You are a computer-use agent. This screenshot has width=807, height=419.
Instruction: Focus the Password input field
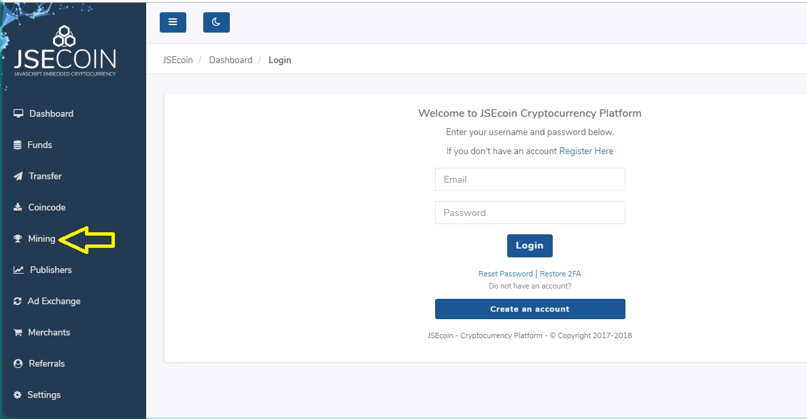click(530, 213)
